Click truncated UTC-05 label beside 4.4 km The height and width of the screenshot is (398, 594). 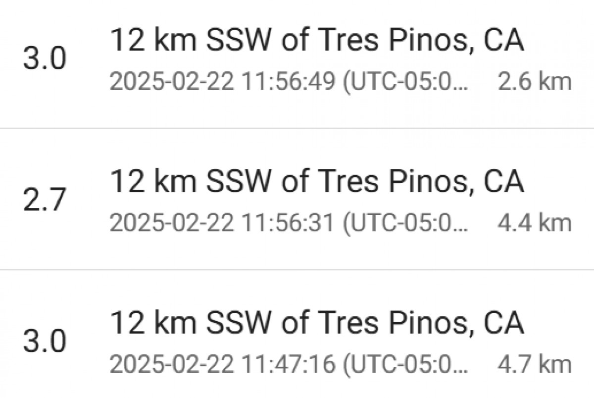tap(406, 223)
